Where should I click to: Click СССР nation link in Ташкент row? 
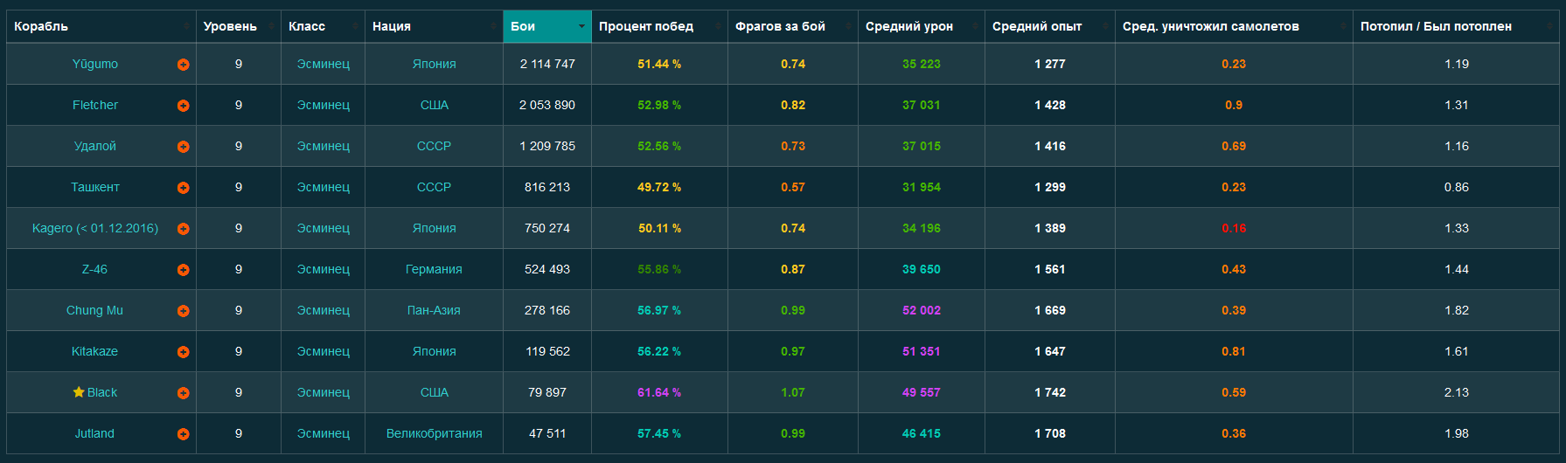click(x=434, y=187)
